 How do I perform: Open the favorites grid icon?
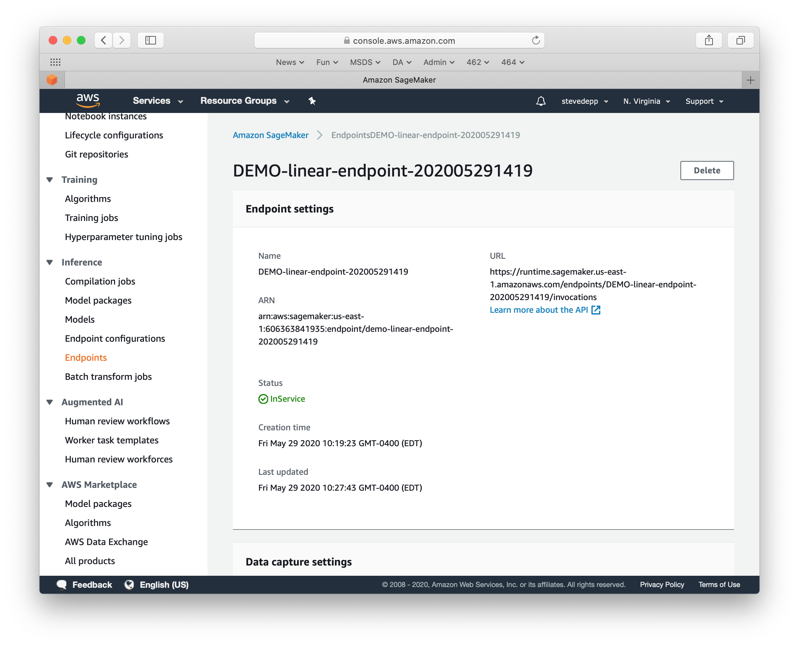(55, 62)
